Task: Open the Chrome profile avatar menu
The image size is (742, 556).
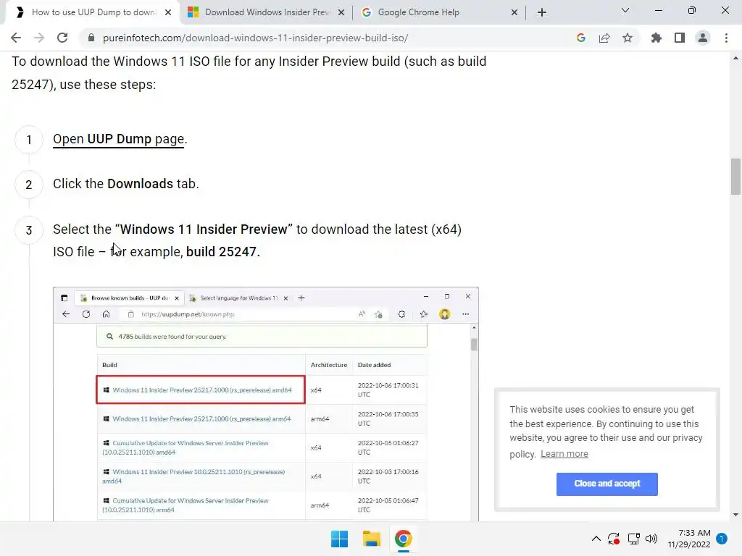Action: tap(703, 38)
